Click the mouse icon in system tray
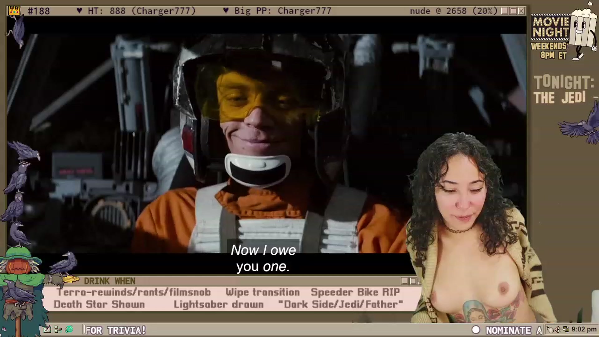The image size is (599, 337). [x=550, y=330]
